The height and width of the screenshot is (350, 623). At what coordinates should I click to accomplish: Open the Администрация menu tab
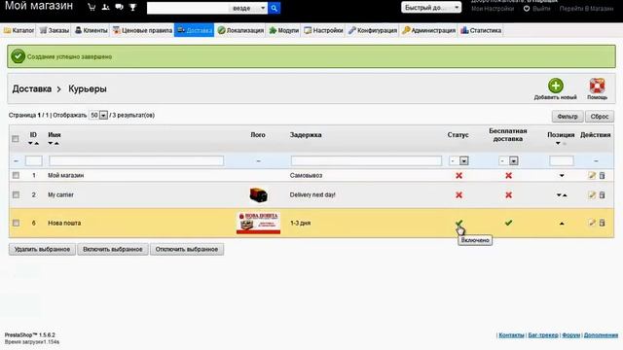428,30
